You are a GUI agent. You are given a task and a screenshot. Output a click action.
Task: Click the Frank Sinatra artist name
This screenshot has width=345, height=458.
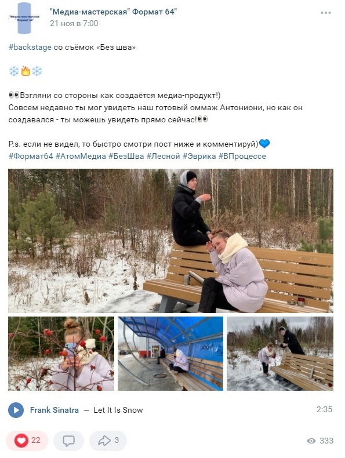pos(55,410)
